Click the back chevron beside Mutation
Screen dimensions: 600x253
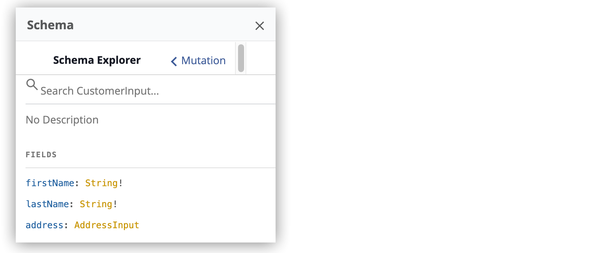coord(173,61)
